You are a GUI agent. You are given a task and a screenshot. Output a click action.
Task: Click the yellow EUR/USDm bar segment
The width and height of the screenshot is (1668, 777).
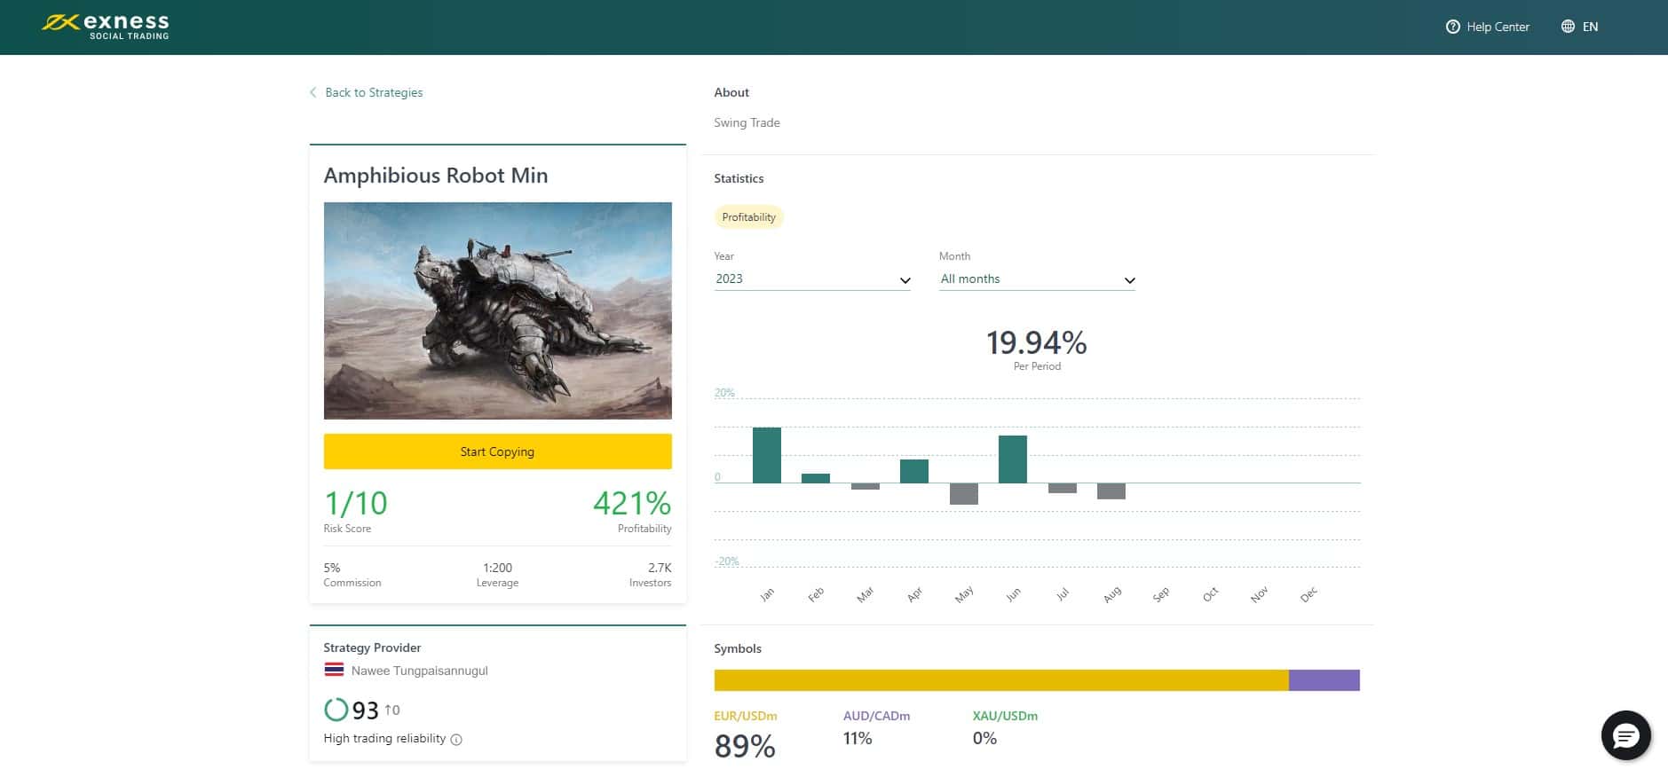click(1001, 680)
